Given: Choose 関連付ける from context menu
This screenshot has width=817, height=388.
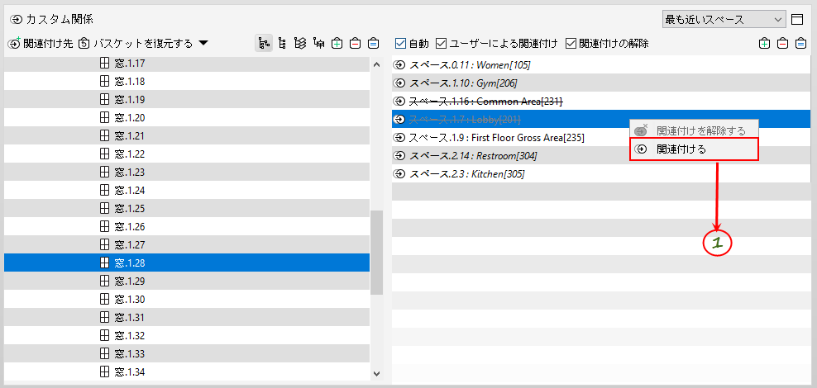Looking at the screenshot, I should click(694, 149).
